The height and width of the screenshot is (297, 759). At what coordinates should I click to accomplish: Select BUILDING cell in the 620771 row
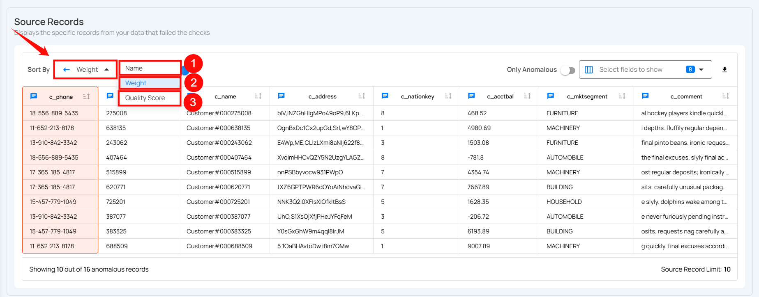(x=586, y=187)
